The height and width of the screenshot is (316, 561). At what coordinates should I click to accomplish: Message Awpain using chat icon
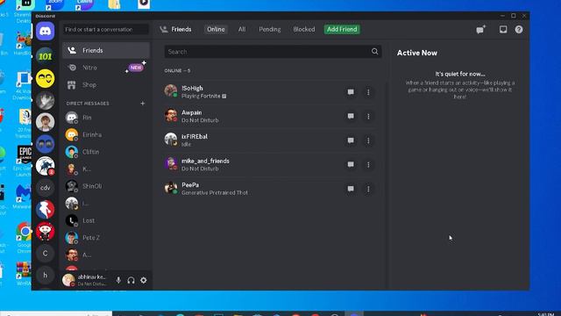351,116
